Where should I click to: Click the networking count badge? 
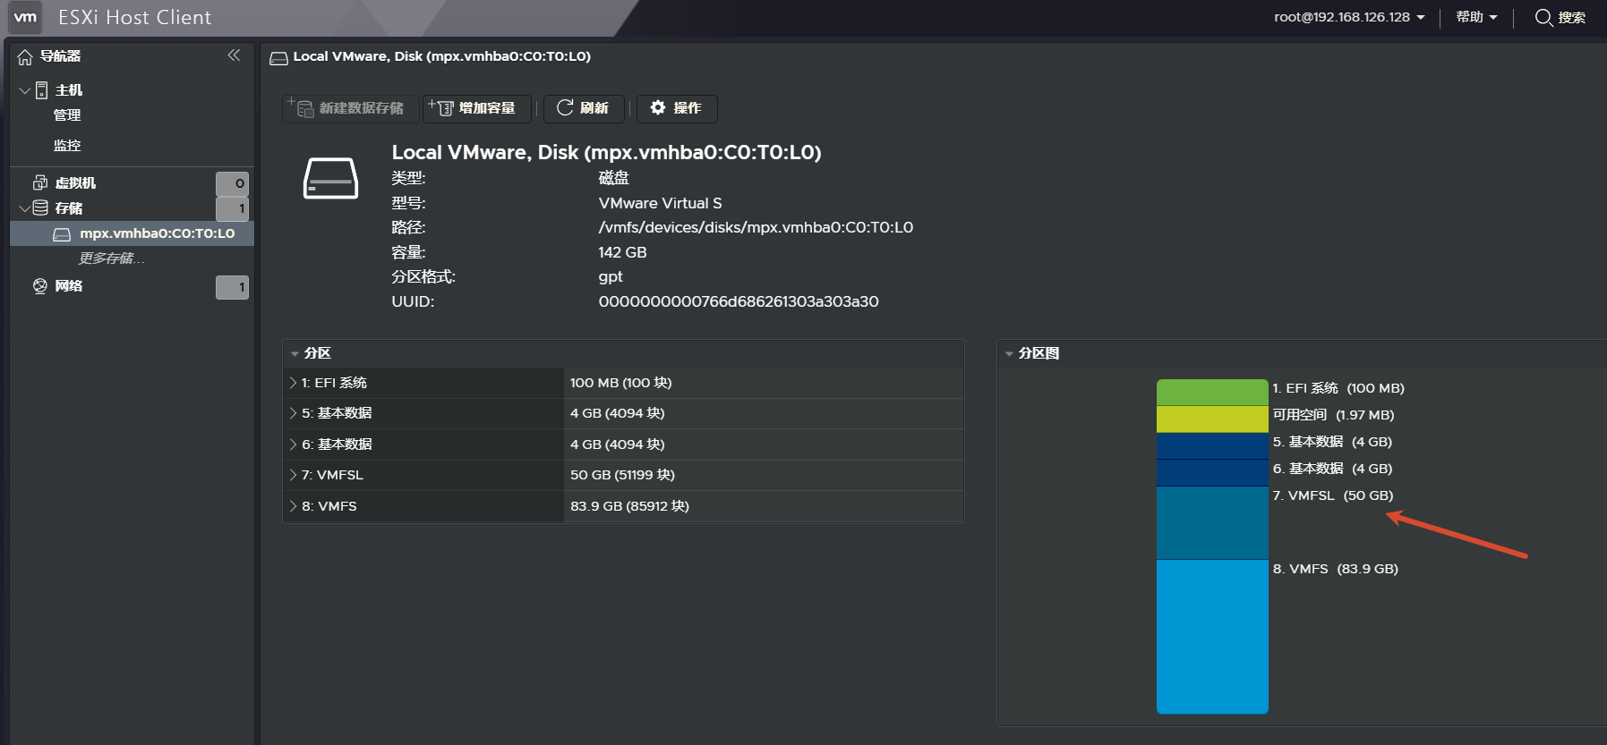click(232, 287)
